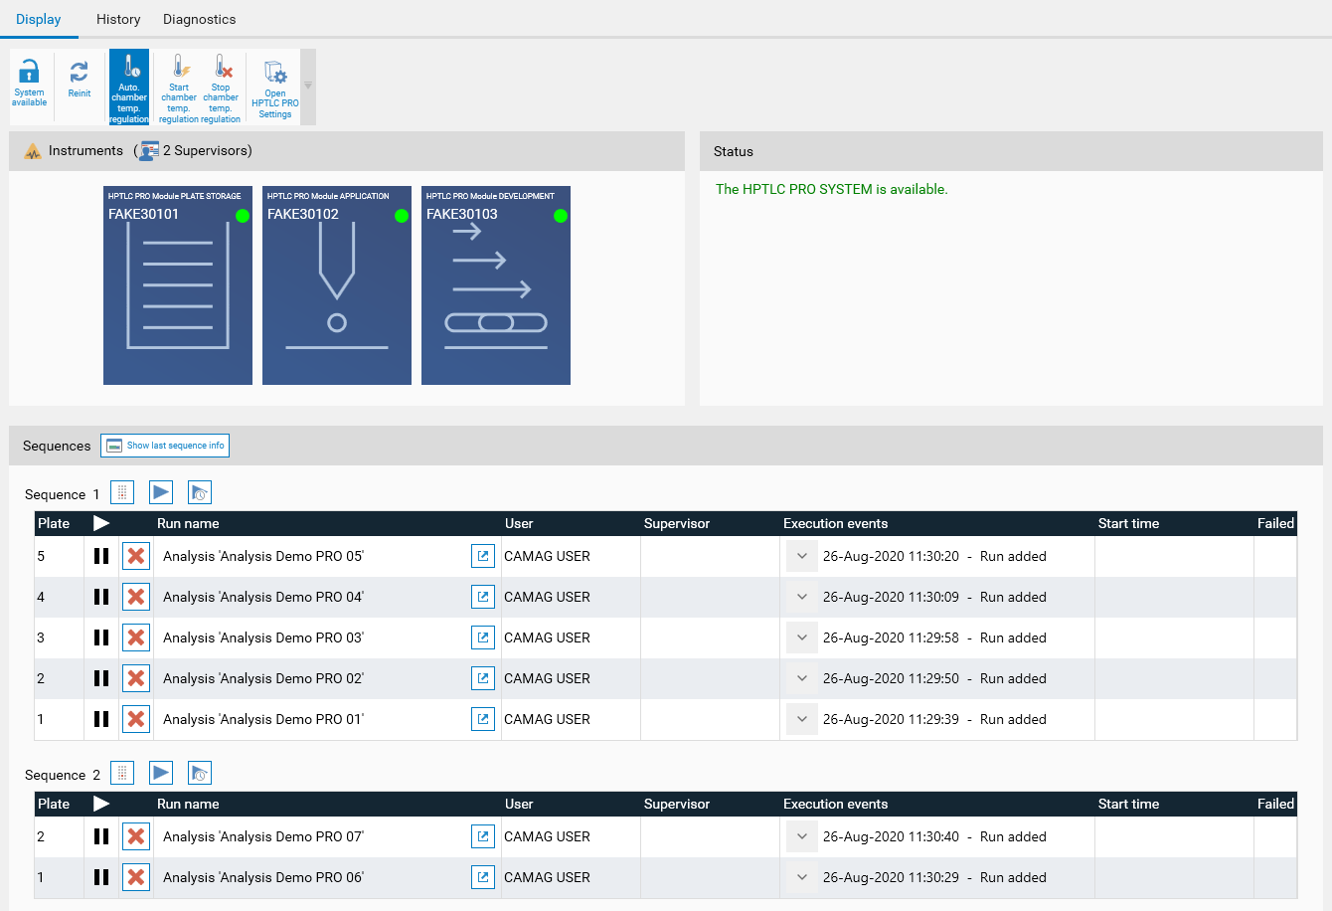1332x911 pixels.
Task: Pause run Analysis Demo PRO 06
Action: pos(101,877)
